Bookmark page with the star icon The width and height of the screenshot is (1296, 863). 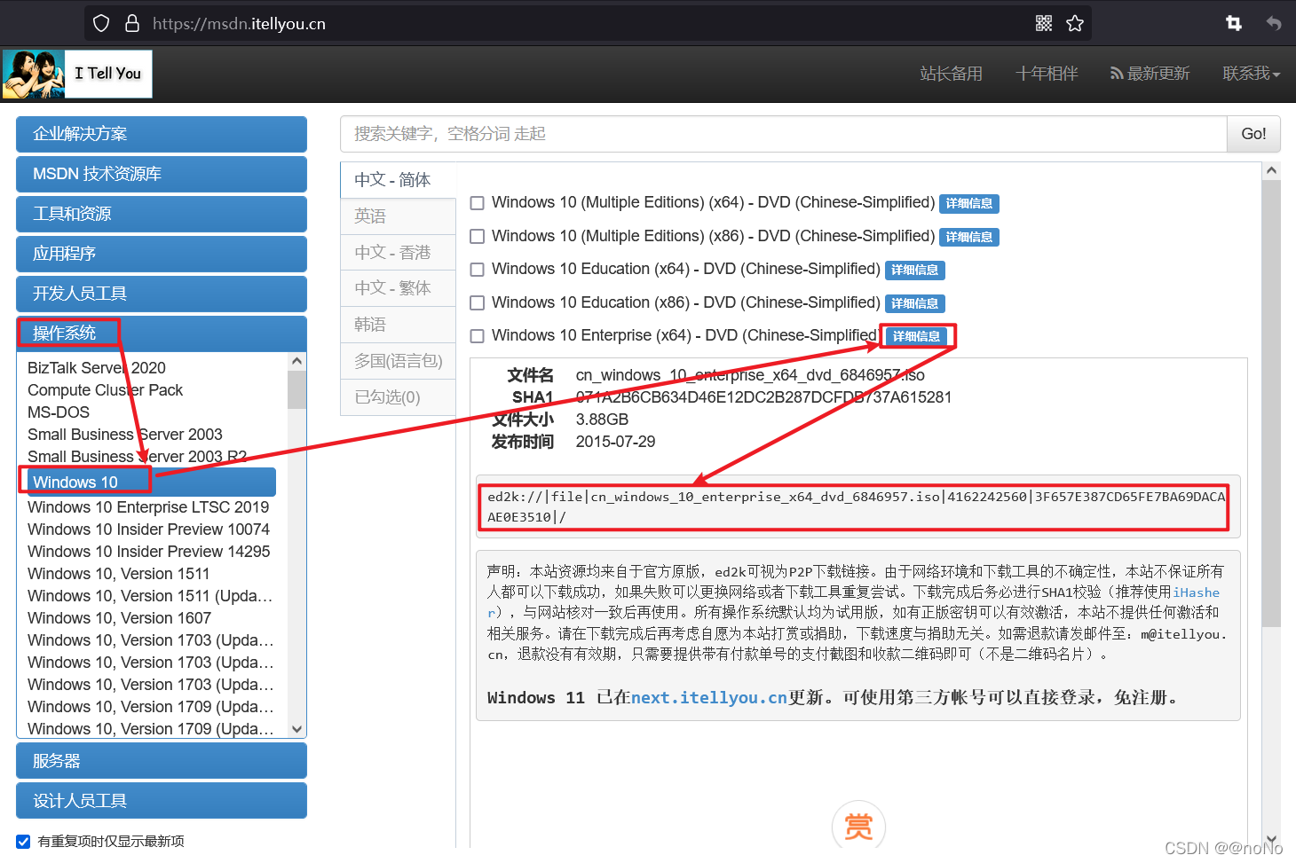[1075, 23]
